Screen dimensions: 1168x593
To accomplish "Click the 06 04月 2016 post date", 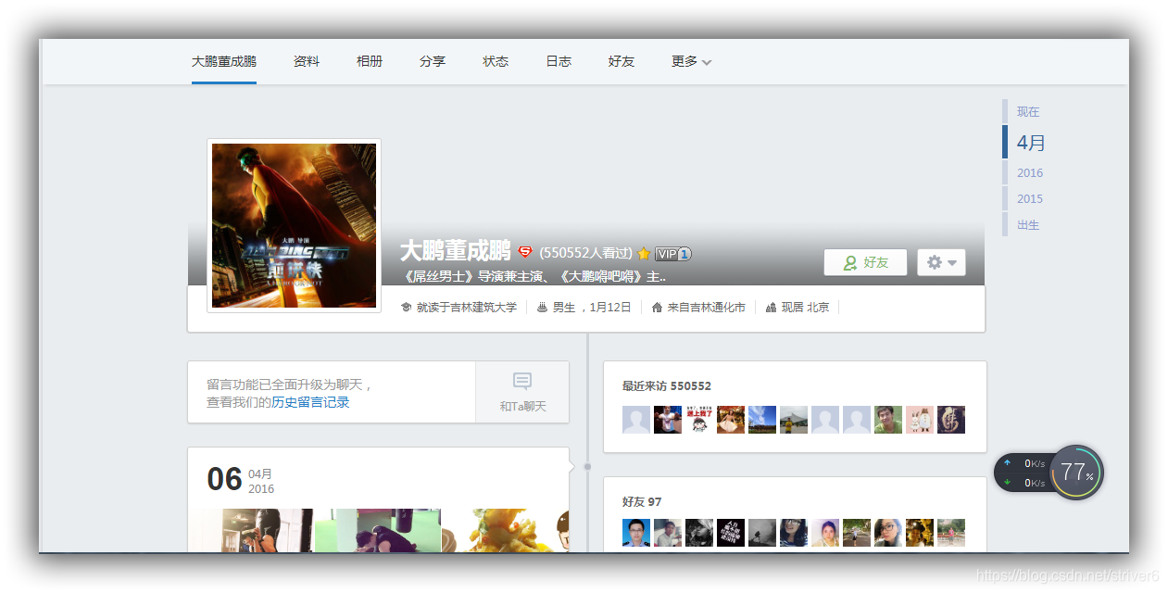I will point(241,480).
